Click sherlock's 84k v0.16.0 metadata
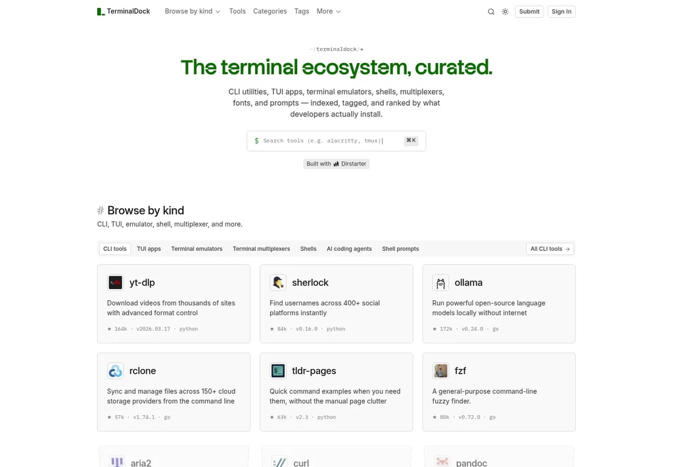The width and height of the screenshot is (673, 467). click(308, 329)
